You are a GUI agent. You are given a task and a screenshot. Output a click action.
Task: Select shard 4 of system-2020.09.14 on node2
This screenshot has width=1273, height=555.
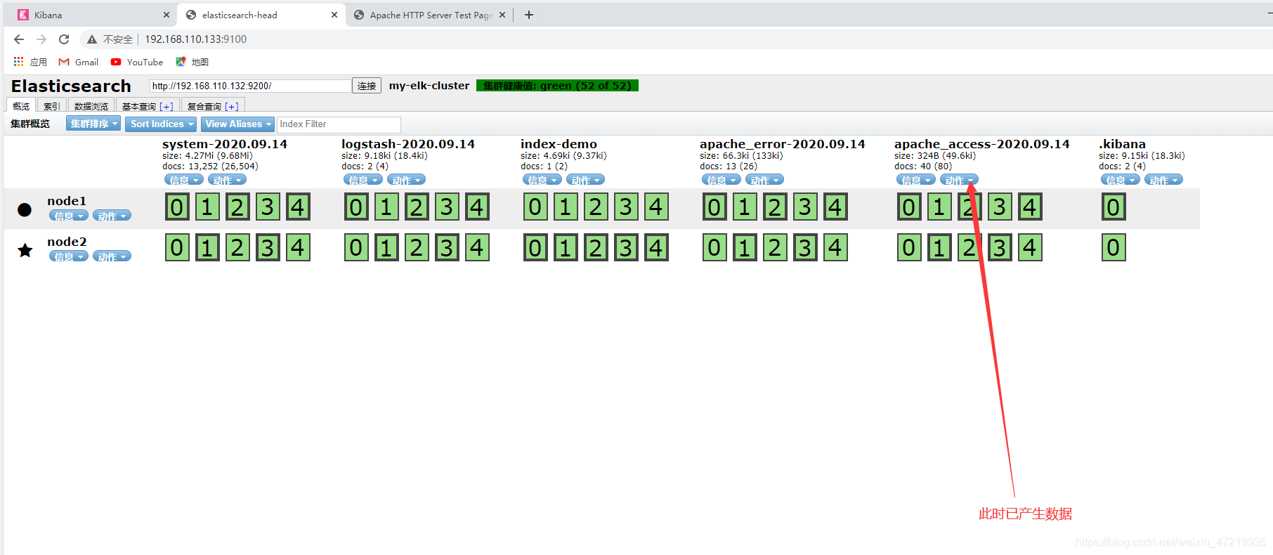coord(298,248)
